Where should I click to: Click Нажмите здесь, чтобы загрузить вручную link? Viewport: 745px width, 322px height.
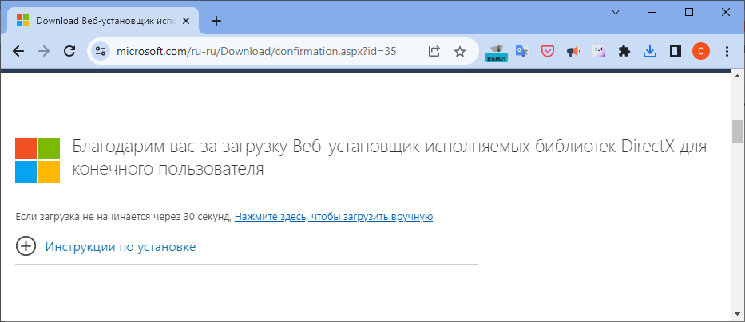tap(334, 217)
